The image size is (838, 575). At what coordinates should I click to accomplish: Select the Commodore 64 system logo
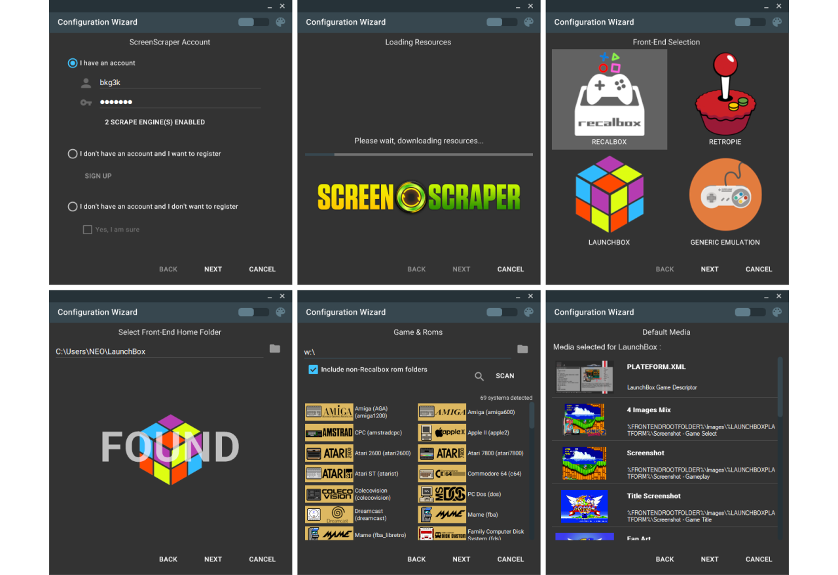point(442,474)
